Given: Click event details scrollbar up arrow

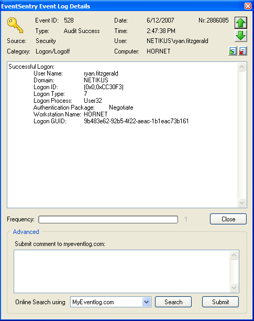Looking at the screenshot, I should pos(242,67).
